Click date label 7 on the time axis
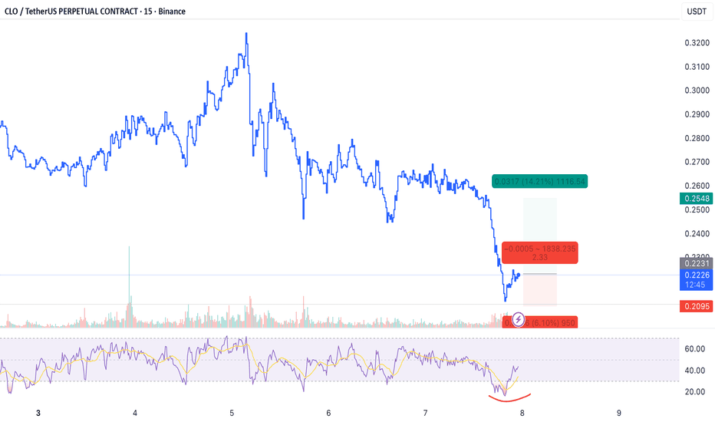The width and height of the screenshot is (715, 422). pyautogui.click(x=426, y=413)
